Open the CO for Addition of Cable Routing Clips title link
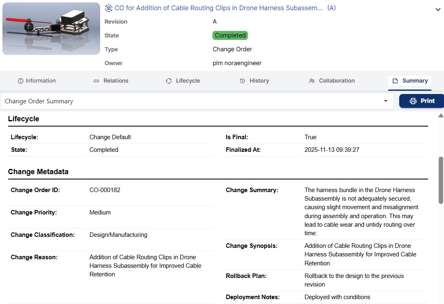 tap(219, 8)
